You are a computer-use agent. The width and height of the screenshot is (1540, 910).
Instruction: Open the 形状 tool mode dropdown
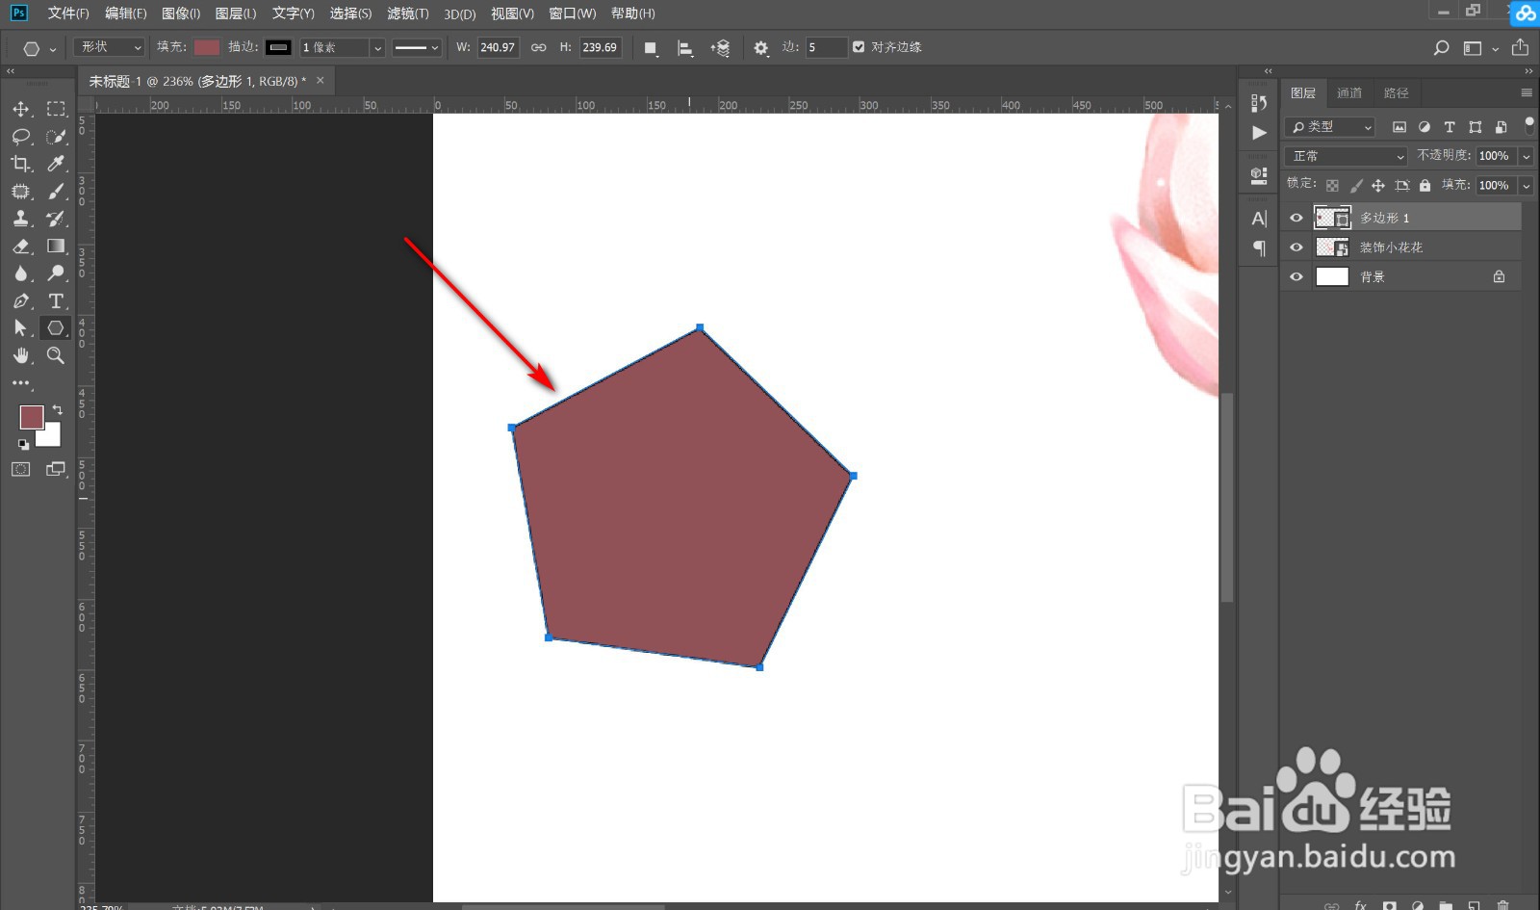110,47
